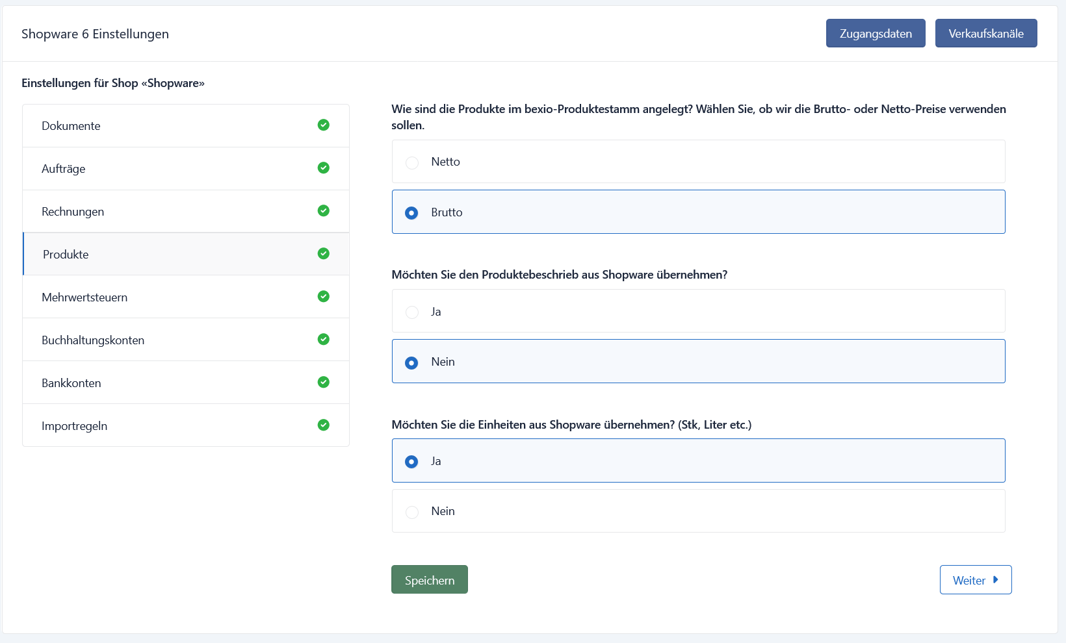1066x643 pixels.
Task: Open the Verkaufskanäle page
Action: pyautogui.click(x=986, y=33)
